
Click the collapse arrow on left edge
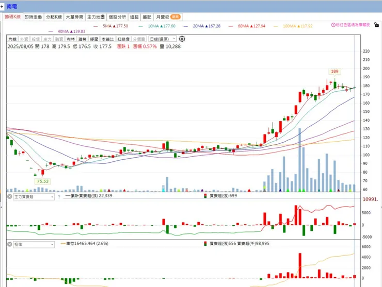[x=1, y=207]
